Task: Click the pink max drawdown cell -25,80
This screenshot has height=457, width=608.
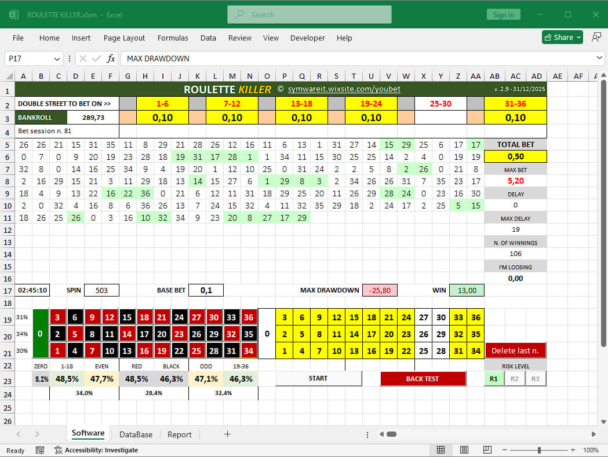Action: (x=380, y=290)
